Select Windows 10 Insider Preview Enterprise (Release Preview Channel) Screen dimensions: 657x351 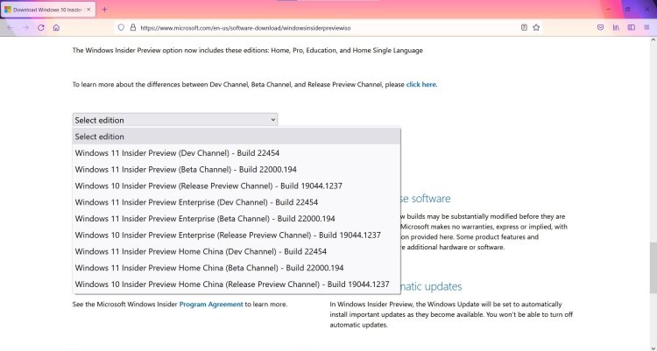pos(237,235)
